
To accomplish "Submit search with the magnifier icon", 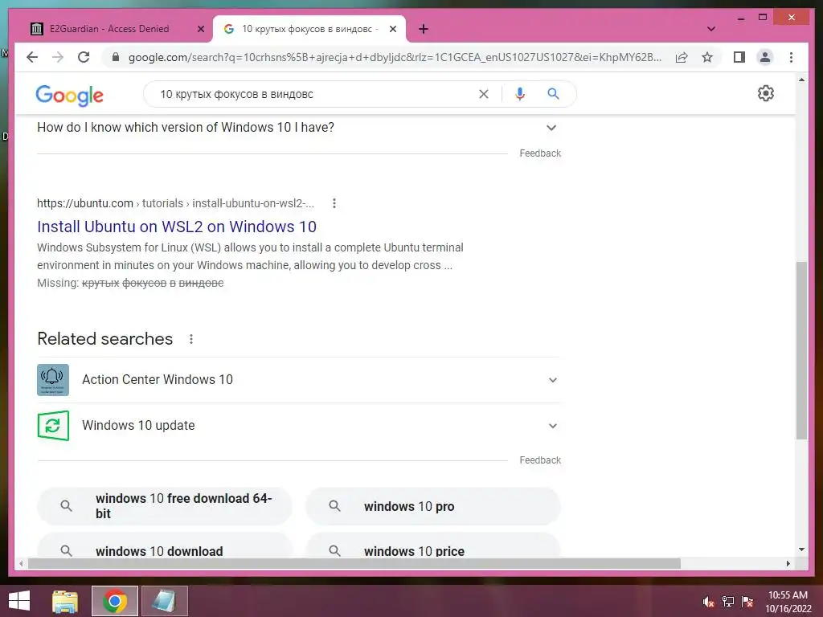I will [x=553, y=94].
